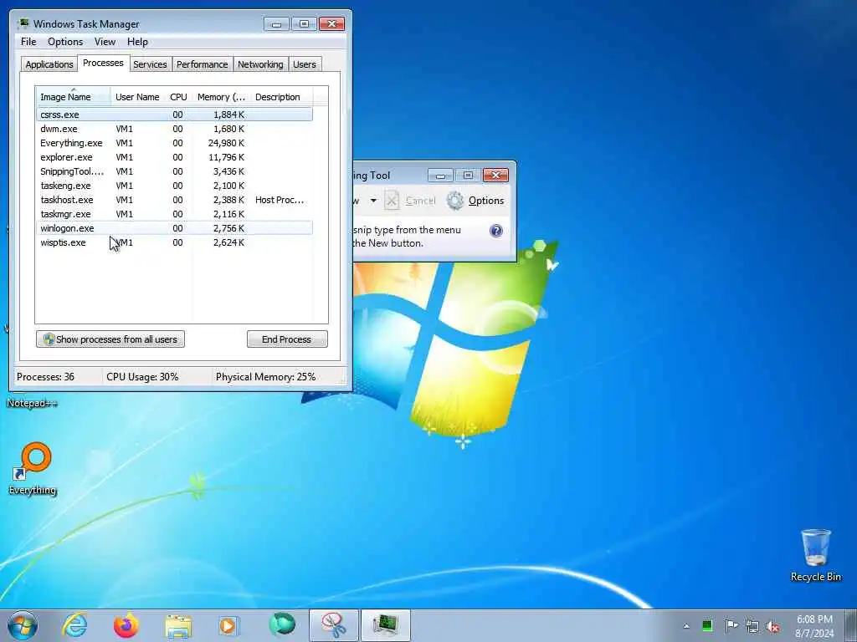Close the Snipping Tool window
Screen dimensions: 857x642
(x=495, y=176)
